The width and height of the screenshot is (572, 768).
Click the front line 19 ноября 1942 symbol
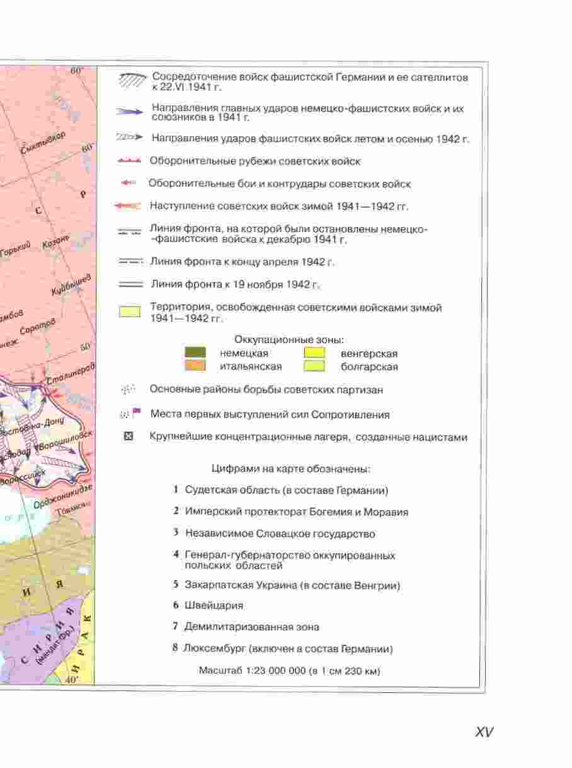coord(130,285)
